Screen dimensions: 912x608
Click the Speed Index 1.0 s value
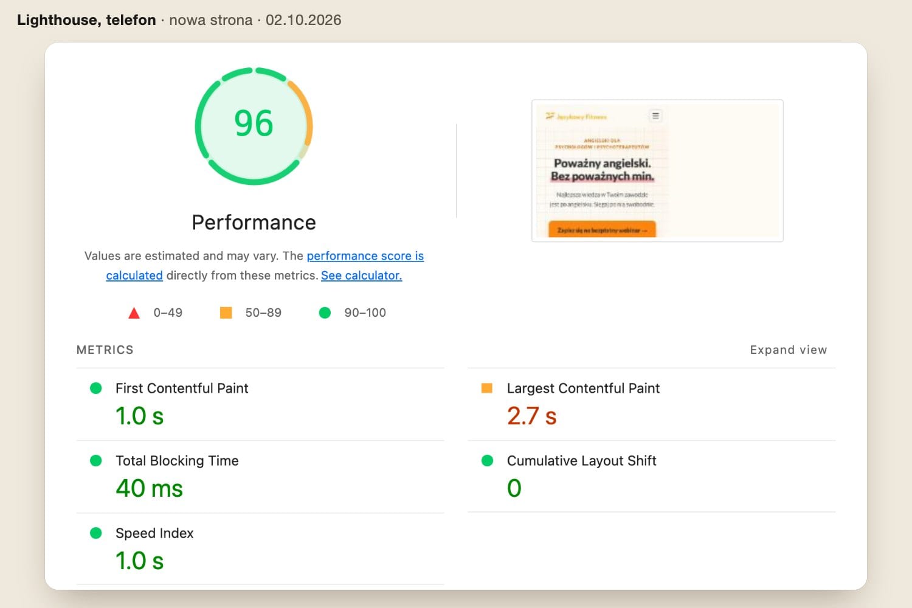click(x=139, y=561)
